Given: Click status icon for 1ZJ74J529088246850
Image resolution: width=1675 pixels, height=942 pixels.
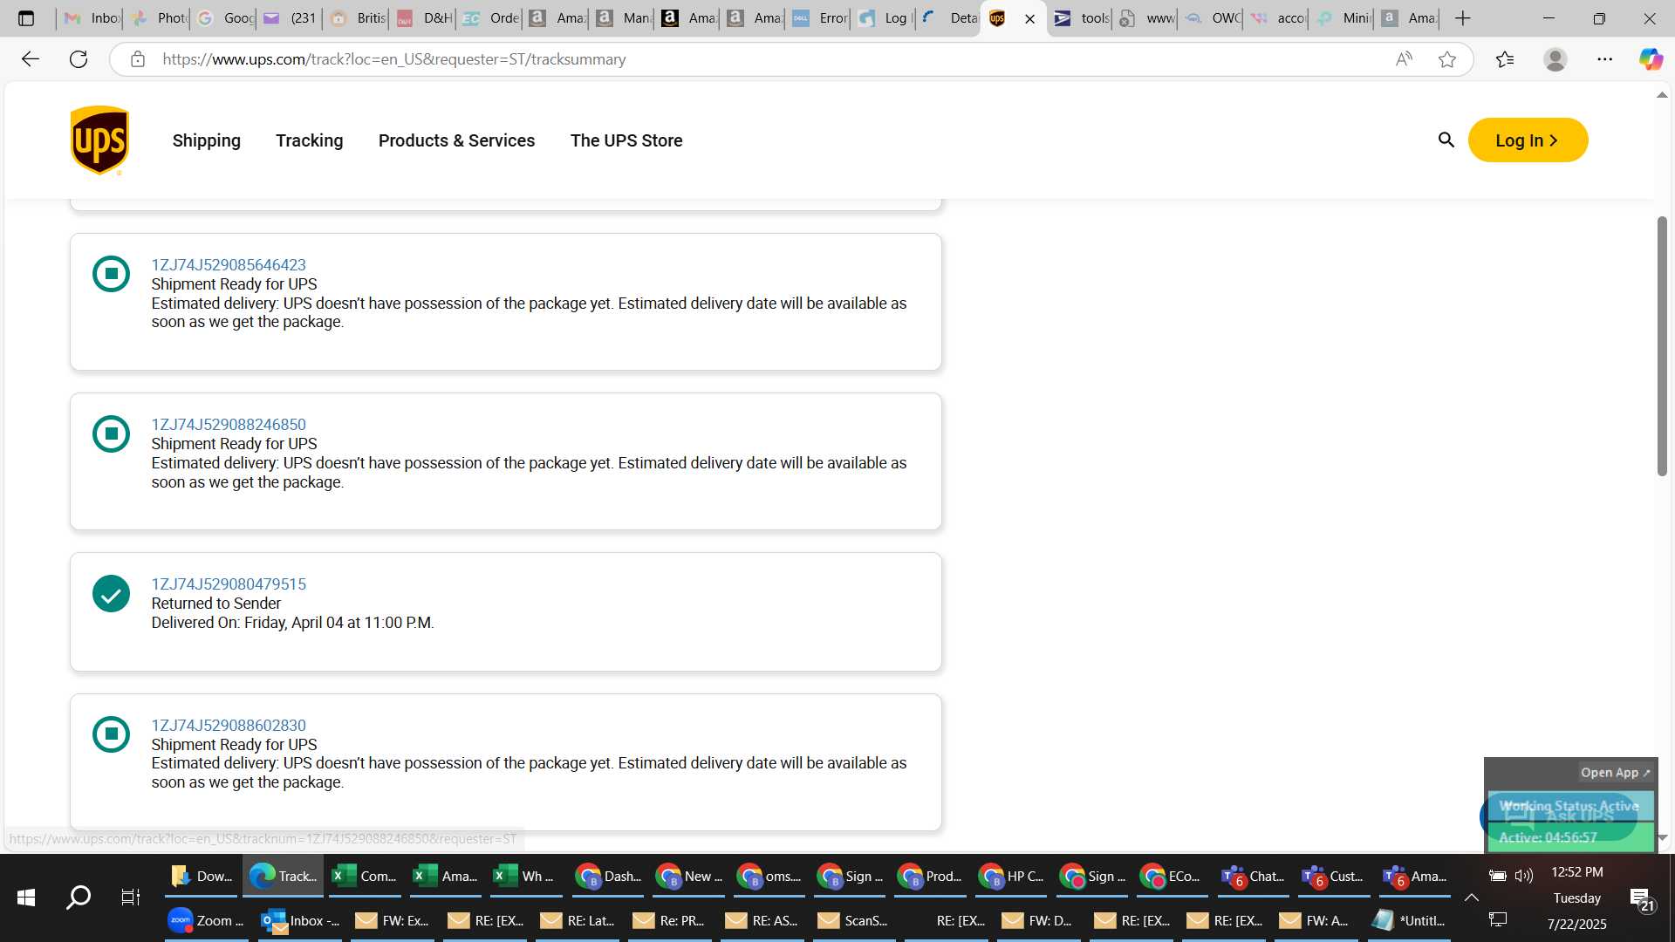Looking at the screenshot, I should pyautogui.click(x=111, y=433).
